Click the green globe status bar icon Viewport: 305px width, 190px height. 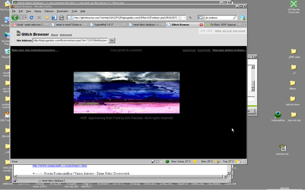[167, 161]
